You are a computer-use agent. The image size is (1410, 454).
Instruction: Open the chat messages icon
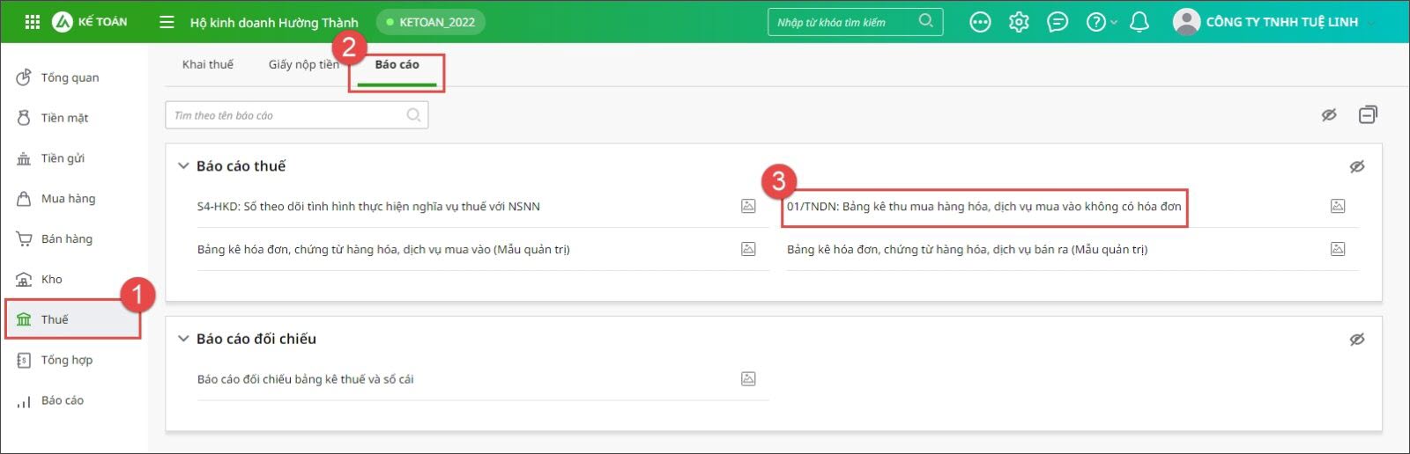[x=1057, y=22]
